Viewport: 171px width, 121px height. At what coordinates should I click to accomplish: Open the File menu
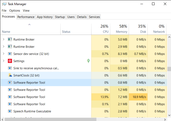[4, 11]
